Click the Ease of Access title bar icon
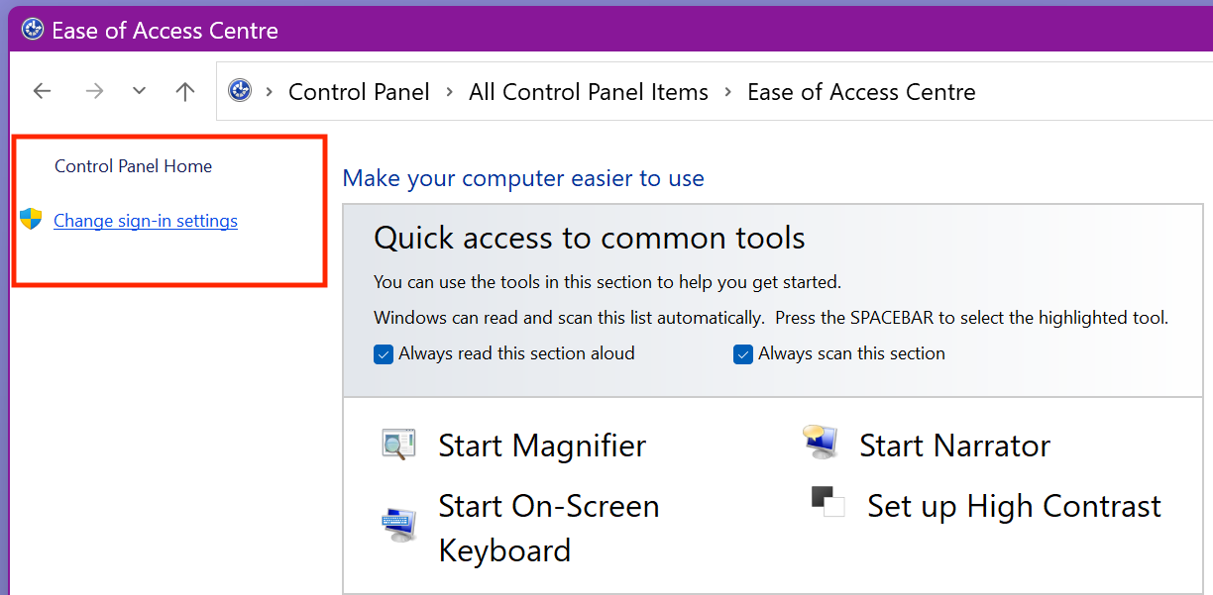This screenshot has height=595, width=1213. [31, 29]
